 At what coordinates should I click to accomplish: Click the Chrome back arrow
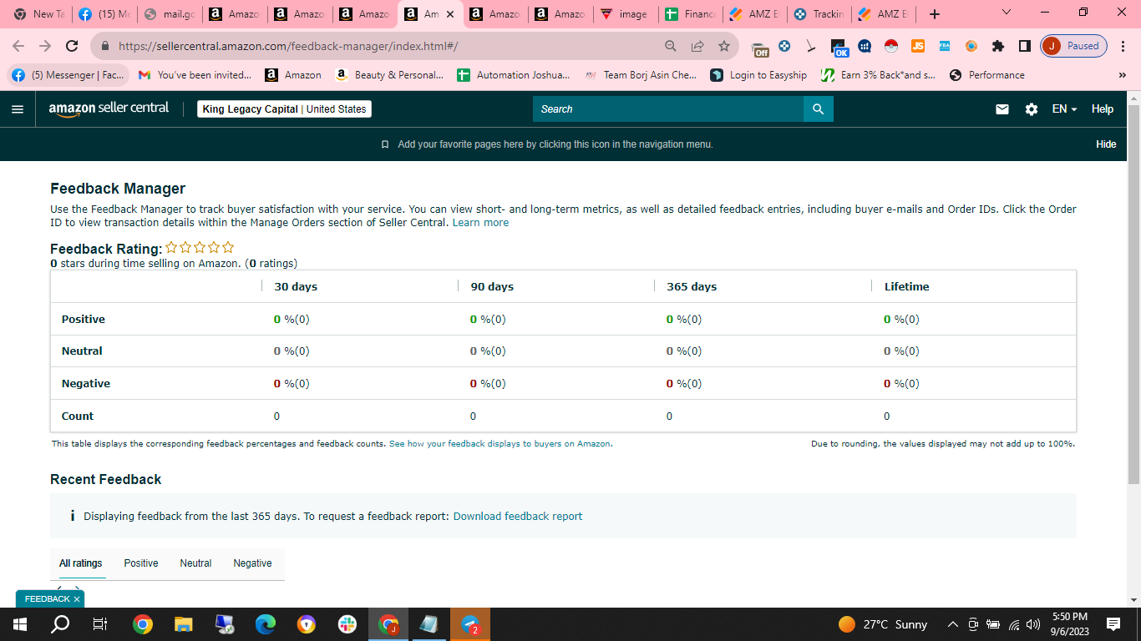(18, 46)
